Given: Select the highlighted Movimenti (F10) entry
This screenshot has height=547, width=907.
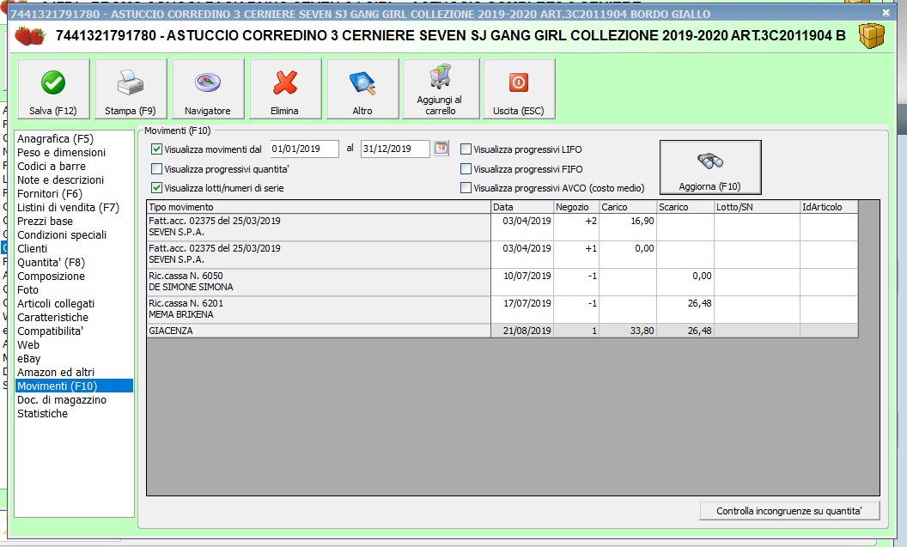Looking at the screenshot, I should click(x=74, y=386).
